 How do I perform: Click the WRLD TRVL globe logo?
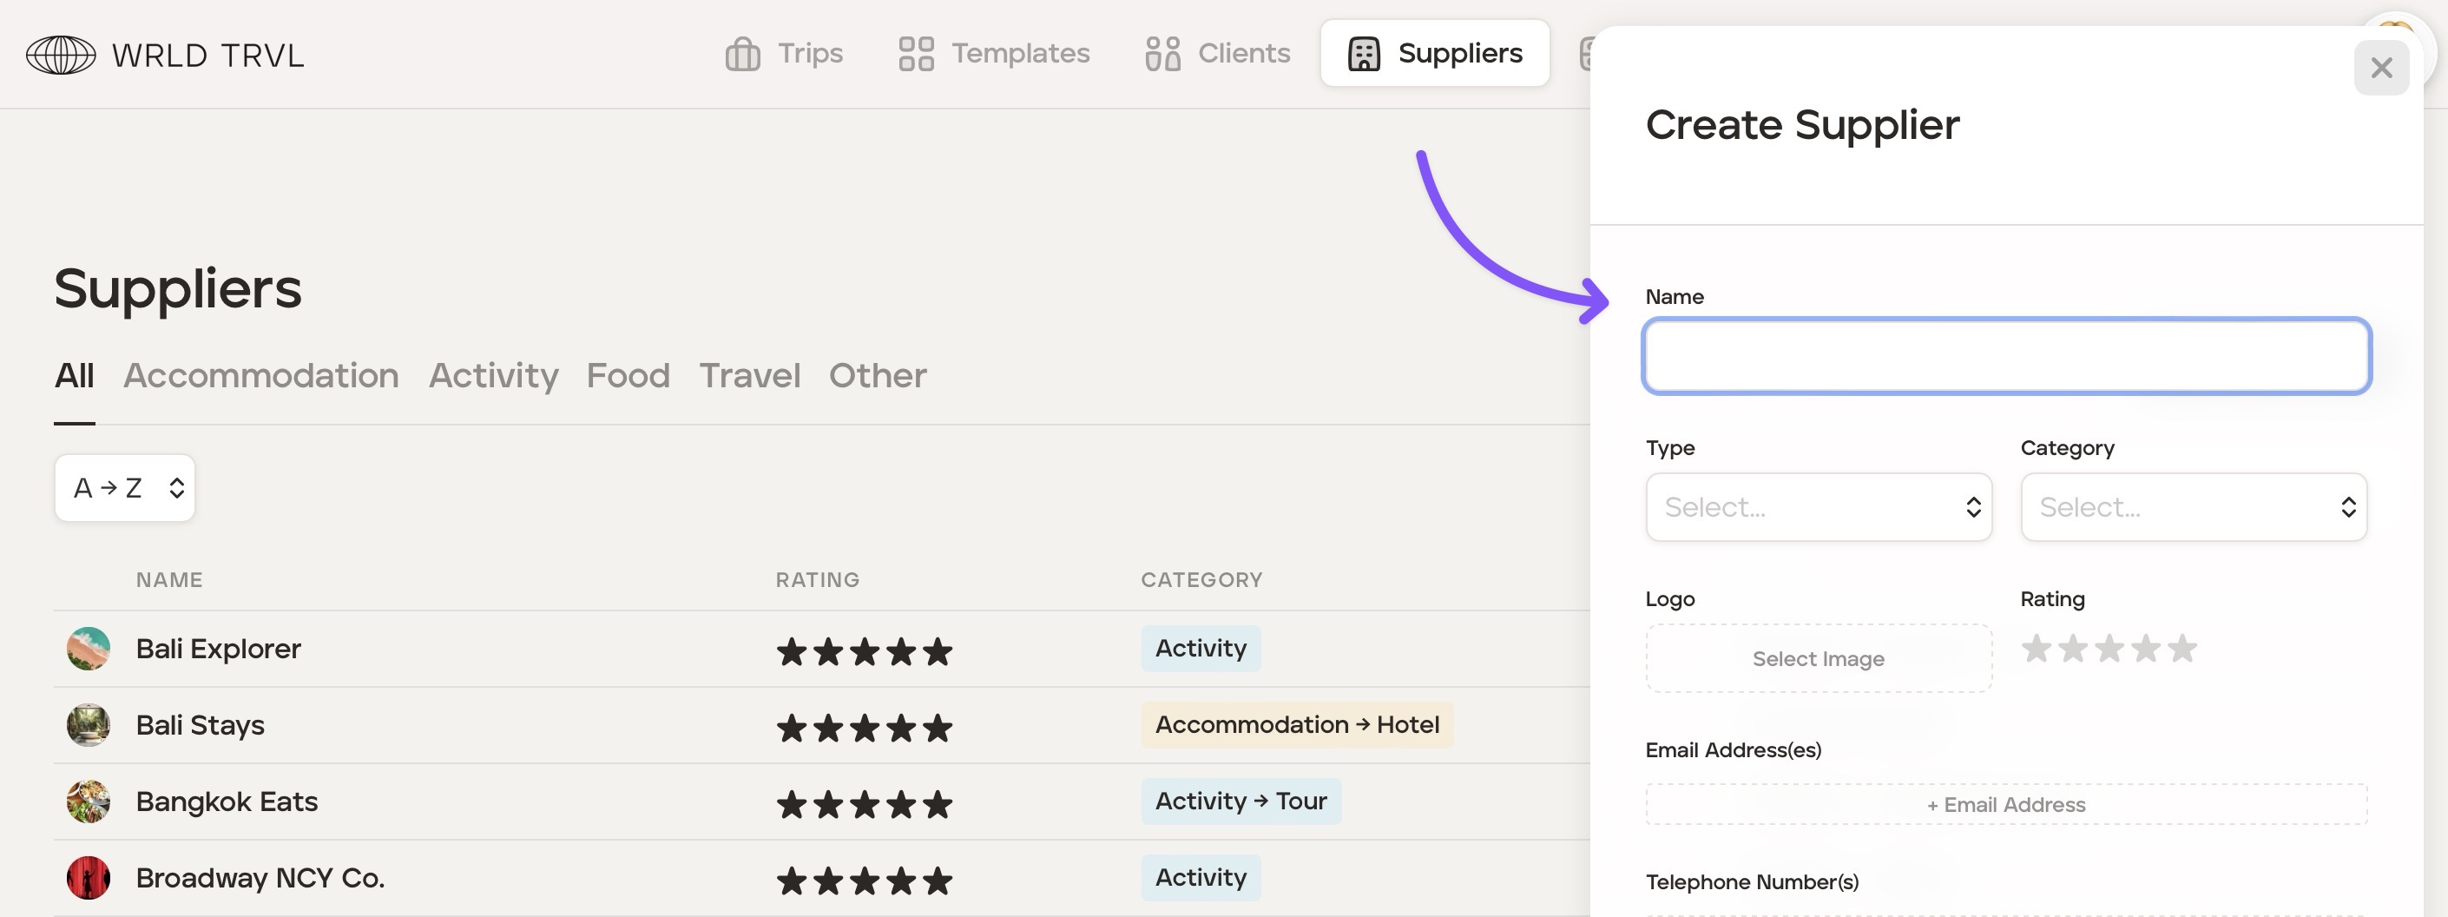61,55
